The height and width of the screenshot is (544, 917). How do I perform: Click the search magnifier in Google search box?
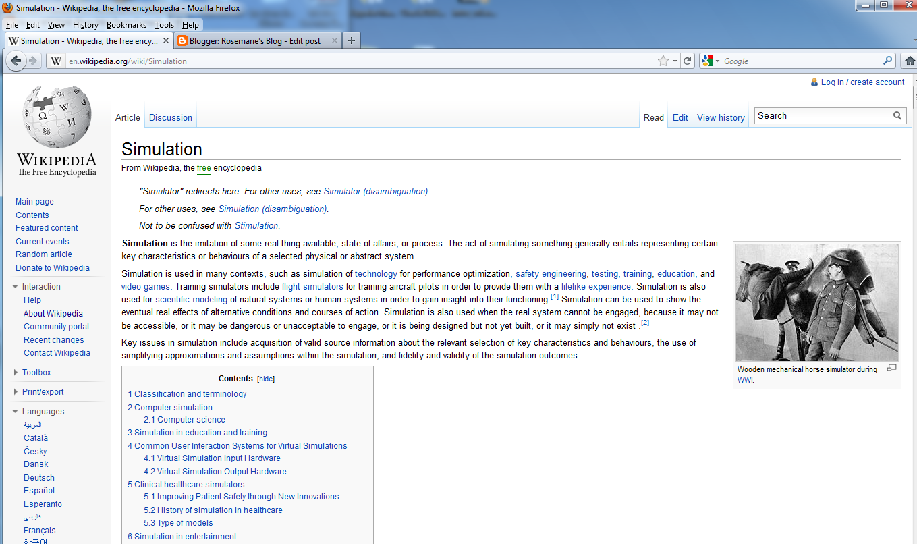[888, 61]
